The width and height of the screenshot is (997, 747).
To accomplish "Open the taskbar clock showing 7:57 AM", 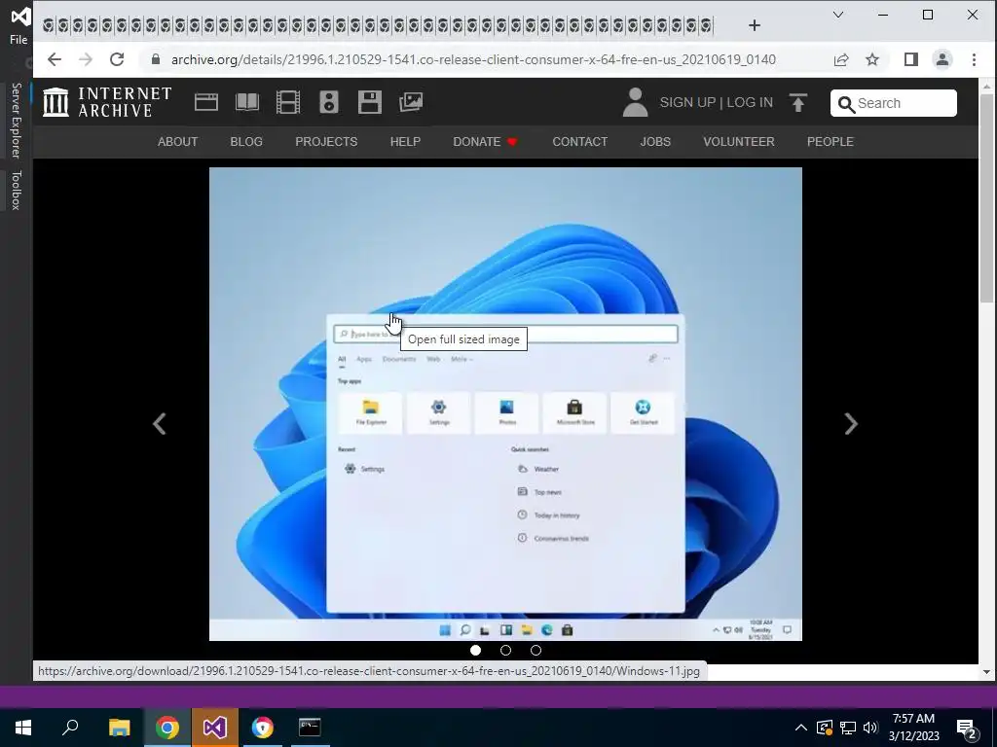I will (913, 728).
